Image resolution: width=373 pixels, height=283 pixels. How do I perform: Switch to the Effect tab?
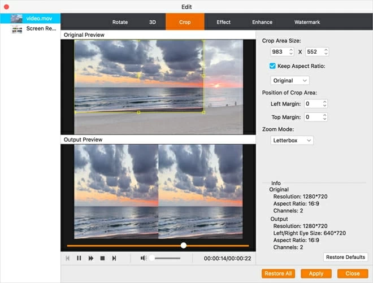(x=223, y=22)
